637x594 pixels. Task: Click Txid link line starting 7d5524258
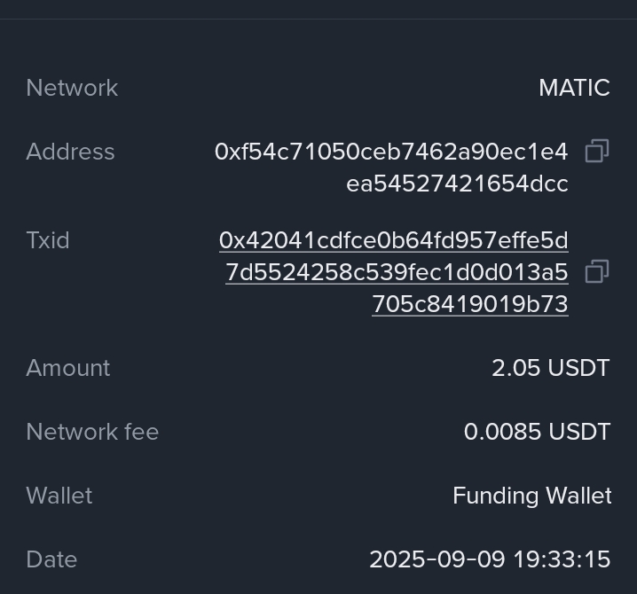point(397,272)
